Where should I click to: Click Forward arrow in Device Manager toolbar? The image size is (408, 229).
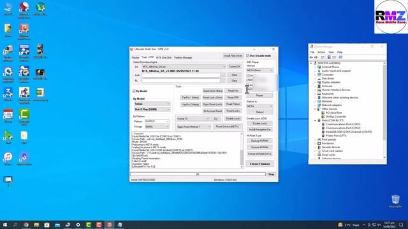[316, 57]
